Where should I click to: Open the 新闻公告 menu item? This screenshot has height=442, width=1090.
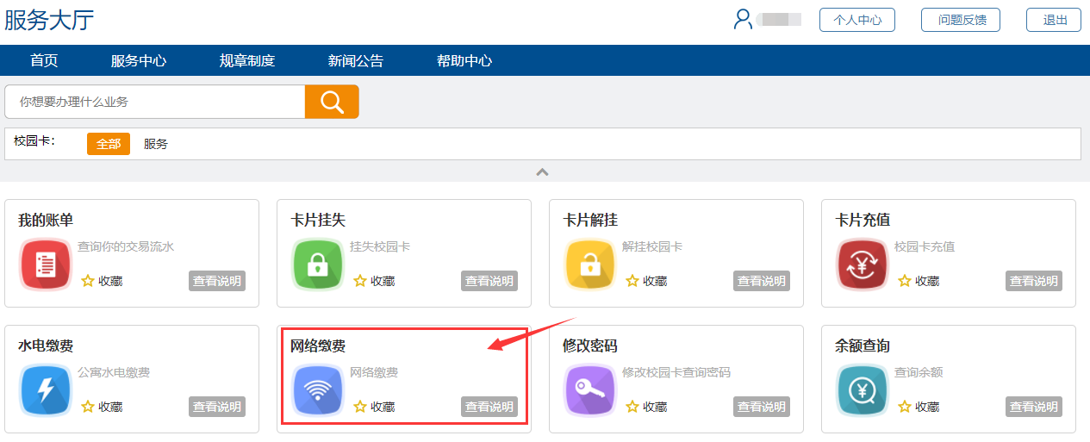(x=356, y=61)
